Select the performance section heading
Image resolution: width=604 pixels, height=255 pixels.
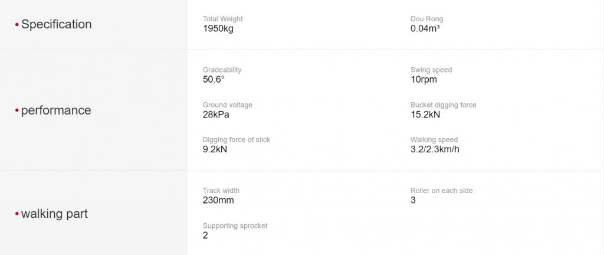click(x=56, y=110)
